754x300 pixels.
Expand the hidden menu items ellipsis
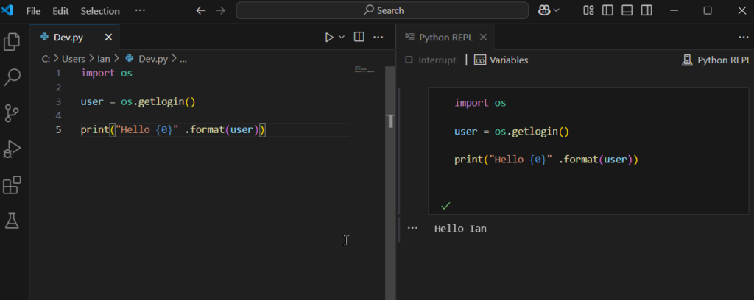click(140, 10)
